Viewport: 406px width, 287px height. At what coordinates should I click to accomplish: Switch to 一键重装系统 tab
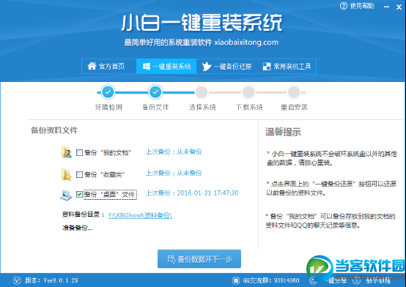[166, 66]
